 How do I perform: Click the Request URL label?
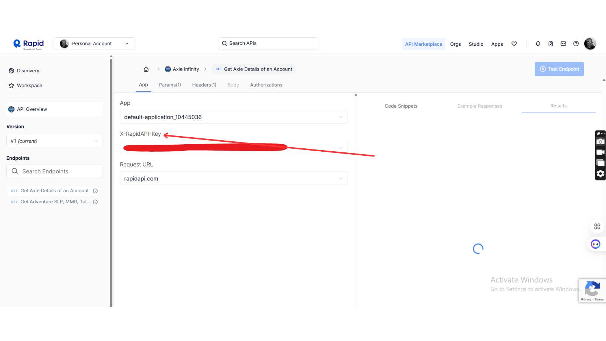point(136,165)
